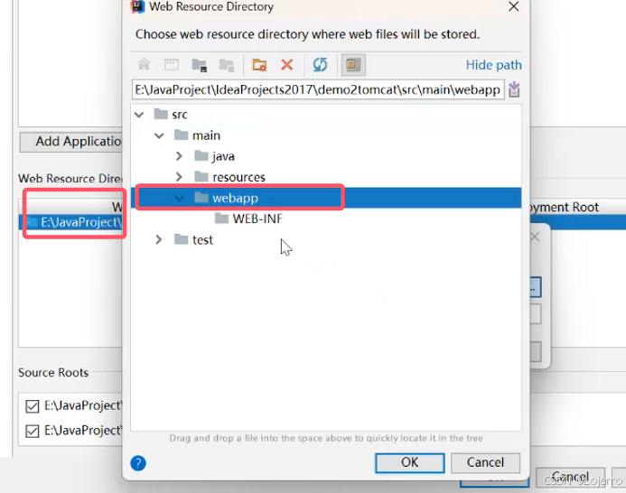Jump to the Project directory icon
Viewport: 626px width, 493px height.
point(199,65)
